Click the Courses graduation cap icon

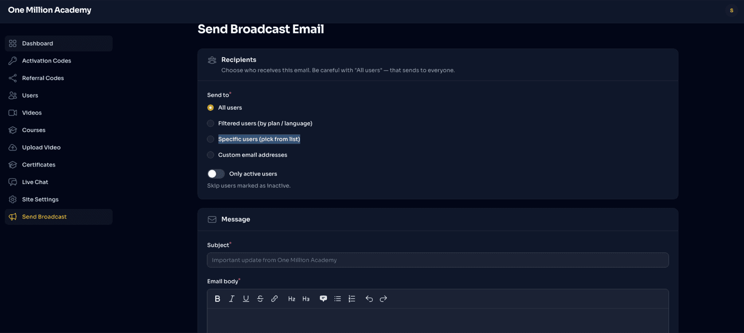13,130
